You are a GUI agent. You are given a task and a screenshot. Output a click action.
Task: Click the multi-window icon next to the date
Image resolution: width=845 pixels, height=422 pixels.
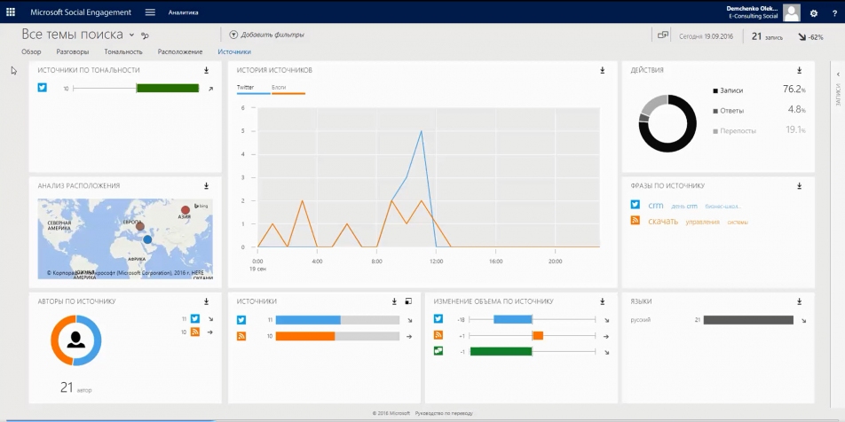click(662, 35)
